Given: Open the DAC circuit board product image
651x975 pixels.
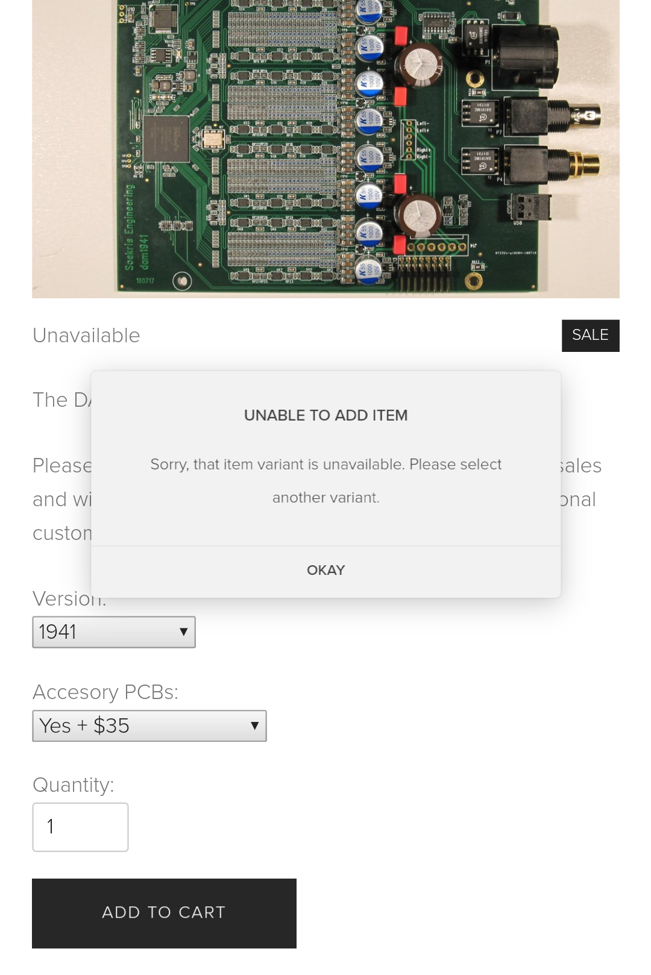Looking at the screenshot, I should coord(325,149).
